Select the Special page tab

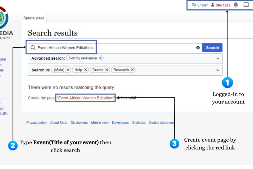[34, 18]
